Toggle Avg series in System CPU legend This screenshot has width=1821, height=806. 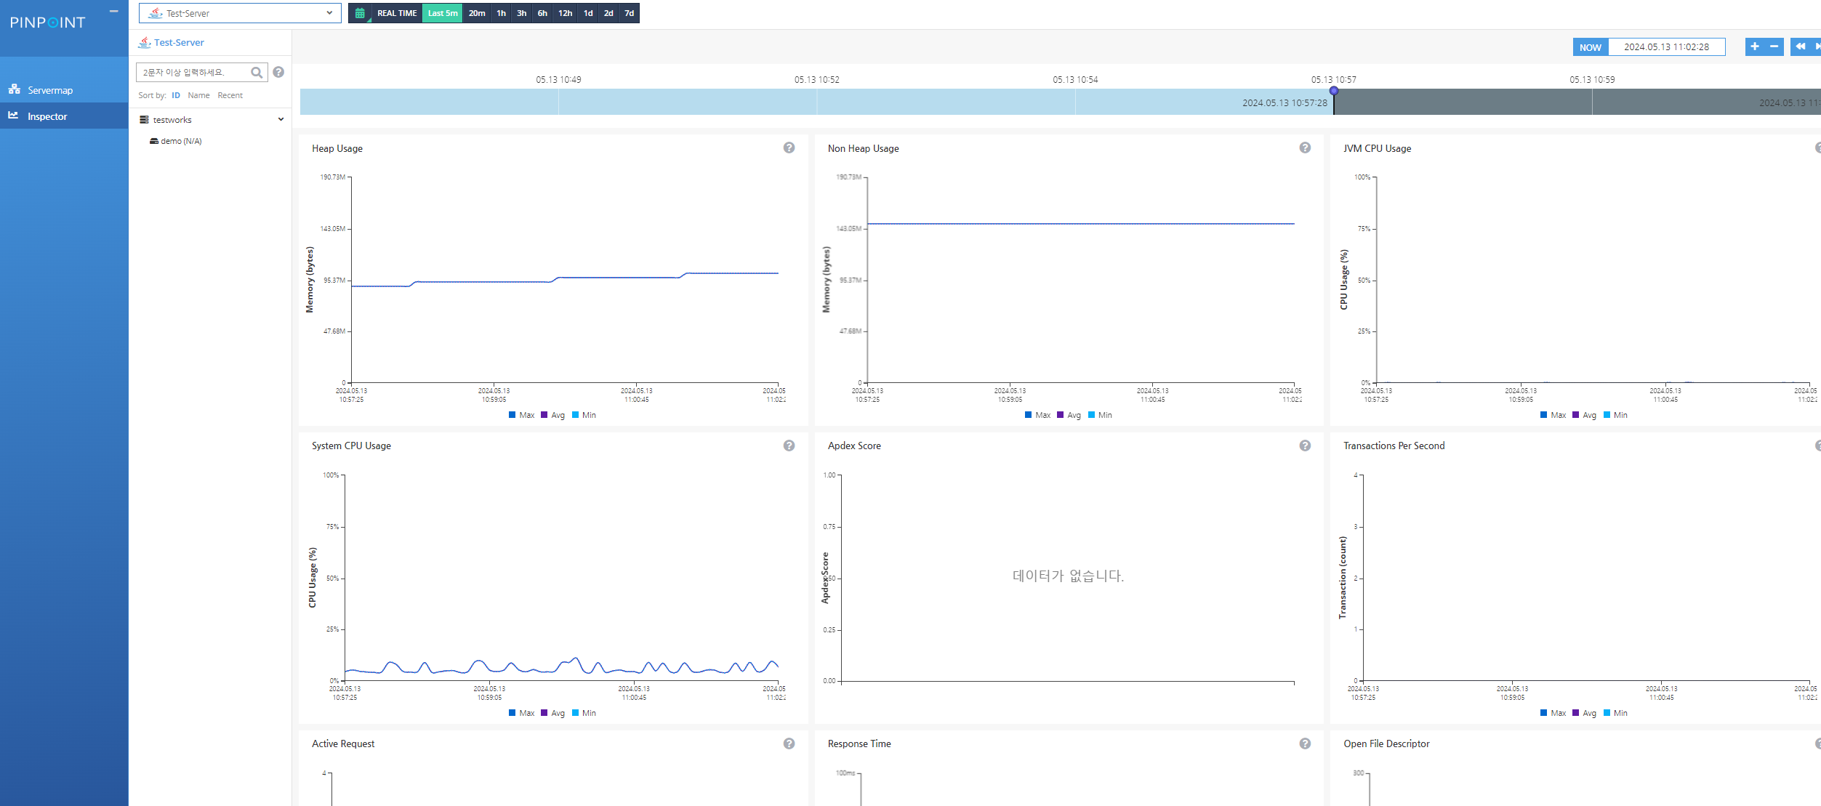pos(553,713)
